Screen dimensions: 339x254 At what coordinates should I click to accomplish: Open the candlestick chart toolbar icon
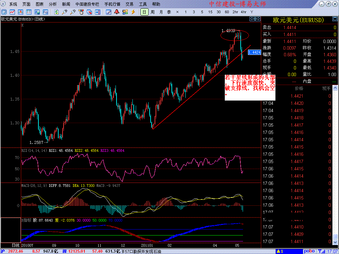(x=20, y=12)
